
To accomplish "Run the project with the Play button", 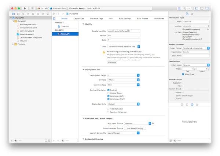I will click(25, 8).
